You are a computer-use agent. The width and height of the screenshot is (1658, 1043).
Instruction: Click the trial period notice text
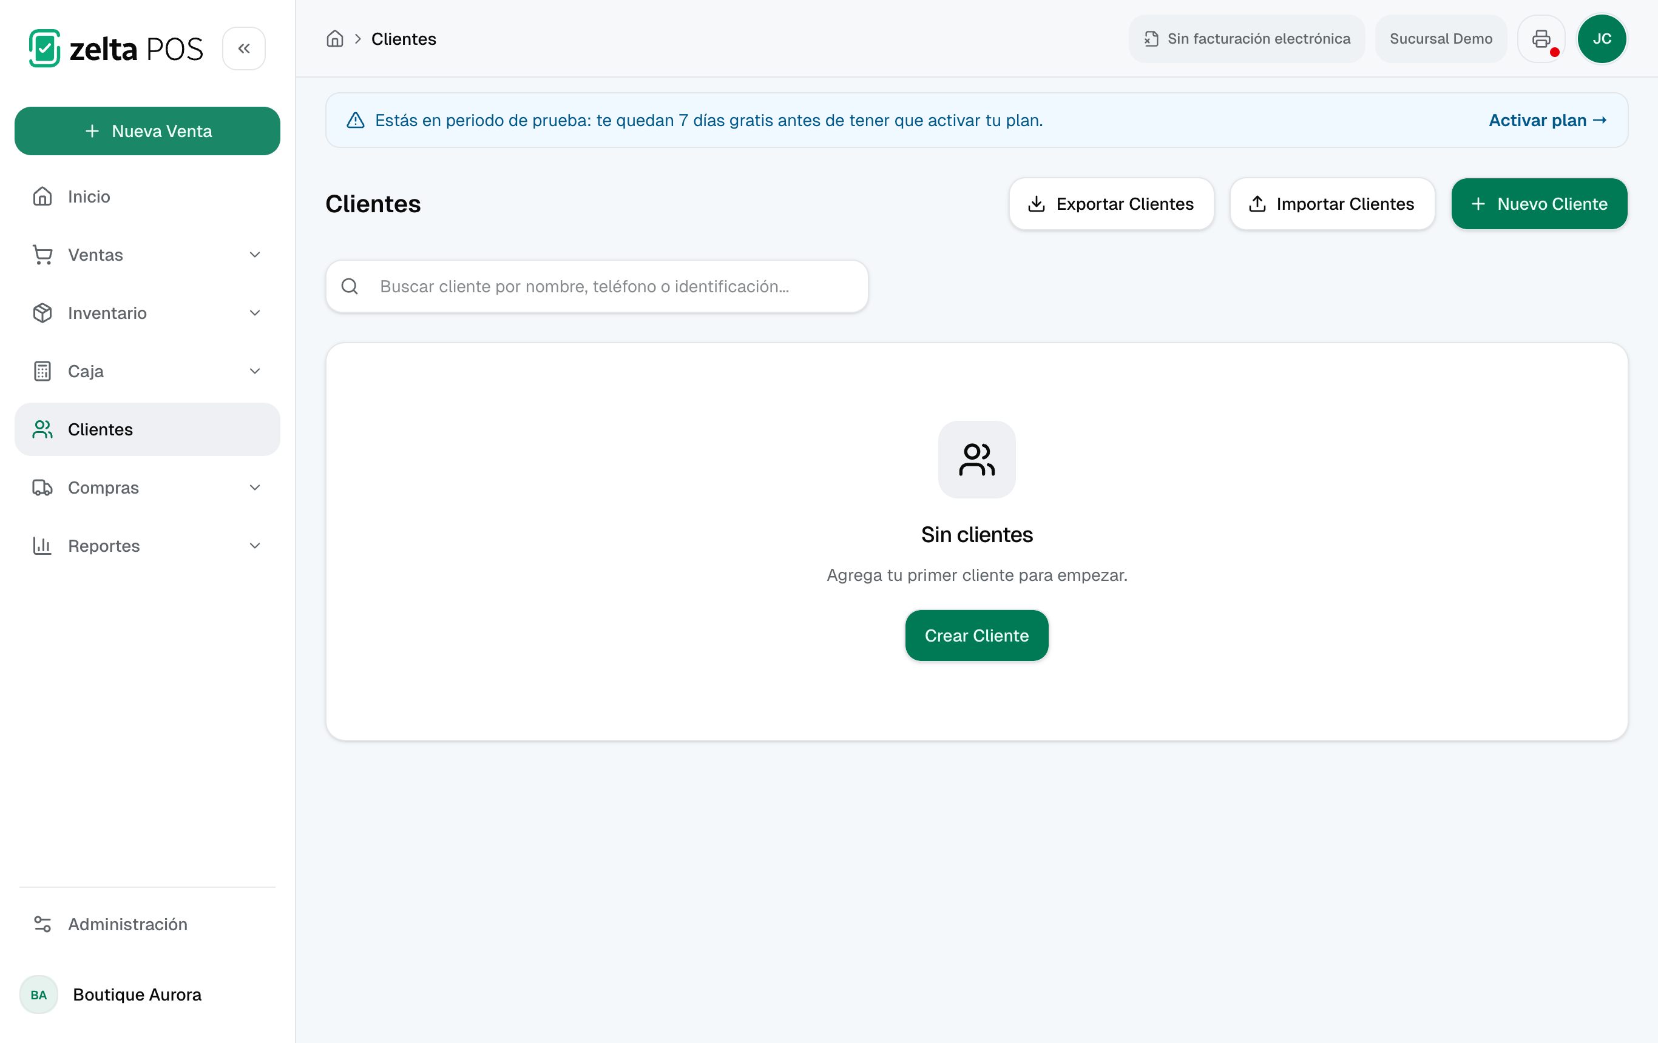point(708,121)
